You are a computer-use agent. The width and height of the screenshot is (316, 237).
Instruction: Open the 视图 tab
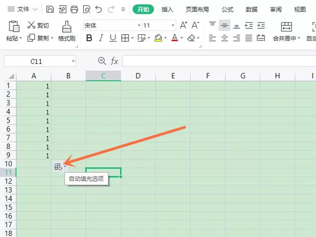[x=300, y=9]
